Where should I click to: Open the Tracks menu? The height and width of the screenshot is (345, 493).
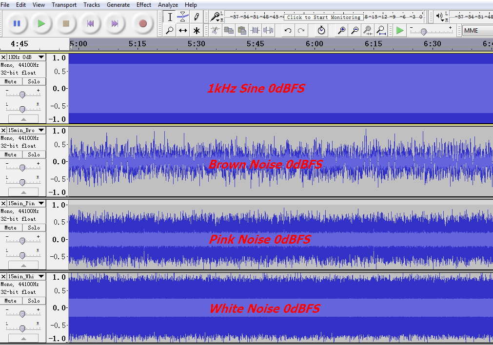92,5
